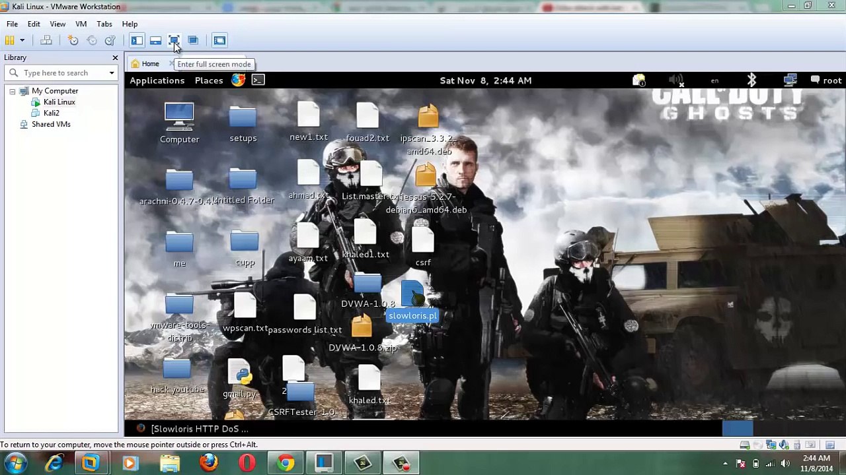Viewport: 846px width, 475px height.
Task: Open the Bluetooth menu in Kali panel
Action: (751, 80)
